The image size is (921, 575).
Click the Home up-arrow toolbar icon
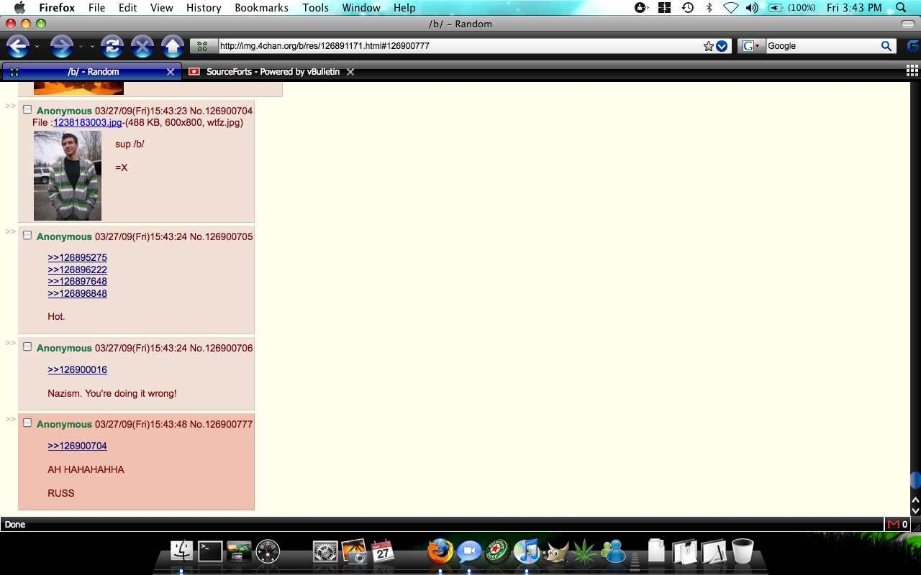(172, 47)
